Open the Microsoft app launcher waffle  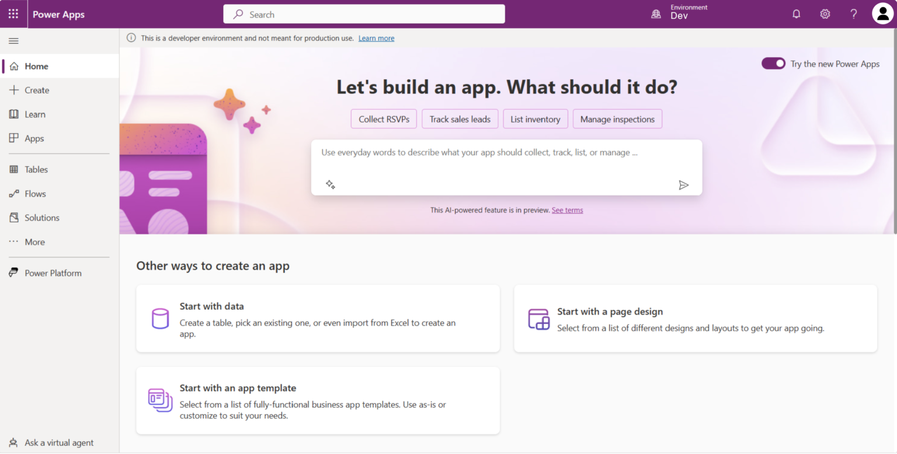(13, 13)
